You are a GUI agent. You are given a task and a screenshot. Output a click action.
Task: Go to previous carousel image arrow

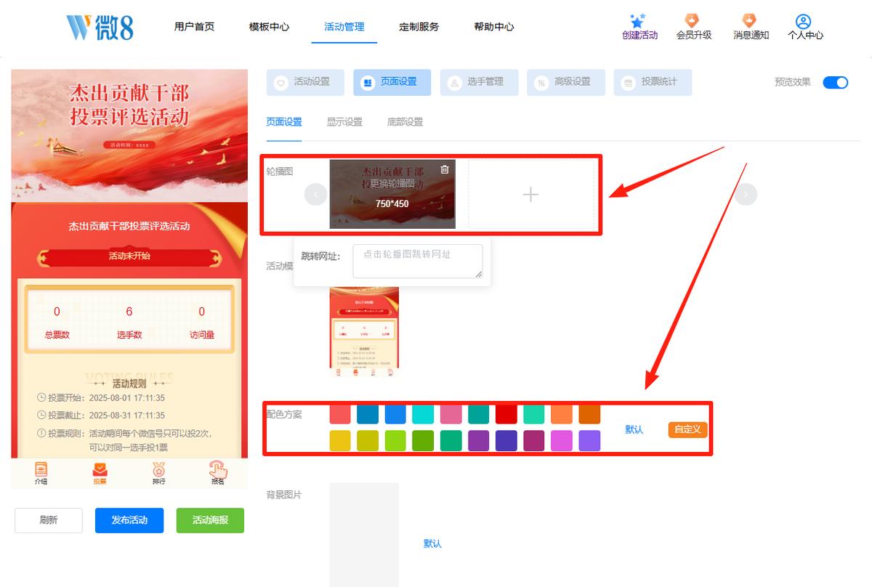[x=315, y=194]
